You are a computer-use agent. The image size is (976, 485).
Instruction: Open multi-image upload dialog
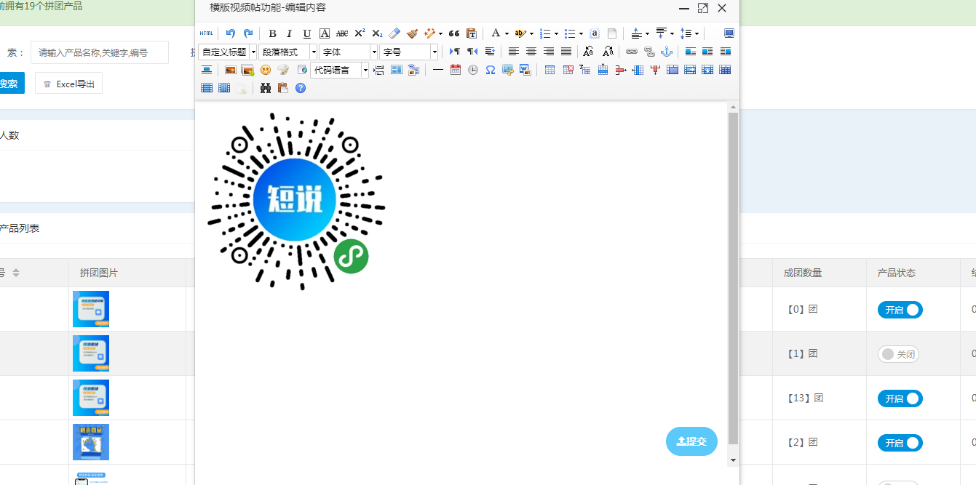(x=248, y=70)
